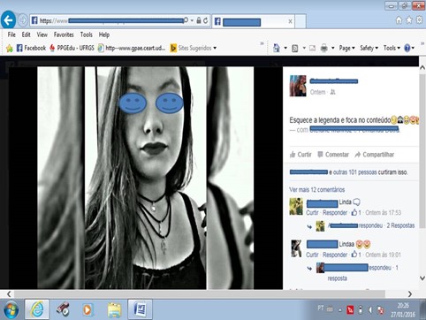This screenshot has width=426, height=320.
Task: Click Curtir on the 'Linda' comment
Action: (312, 213)
